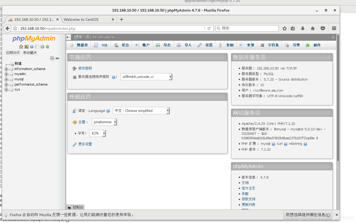356x223 pixels.
Task: Open the 引擎 (Engines) tab
Action: [292, 45]
